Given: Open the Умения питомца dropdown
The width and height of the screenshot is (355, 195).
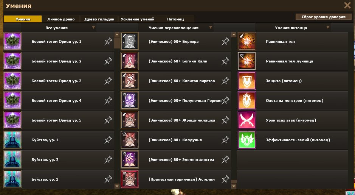Looking at the screenshot, I should pyautogui.click(x=293, y=28).
